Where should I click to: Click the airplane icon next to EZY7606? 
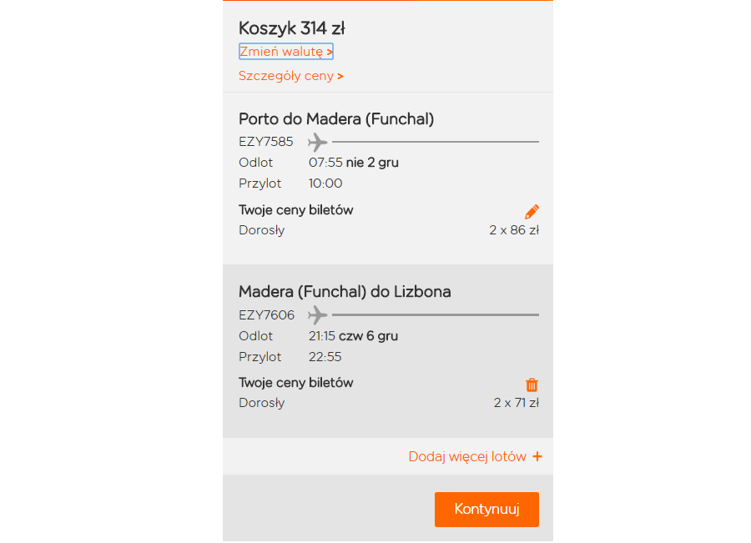[x=317, y=315]
